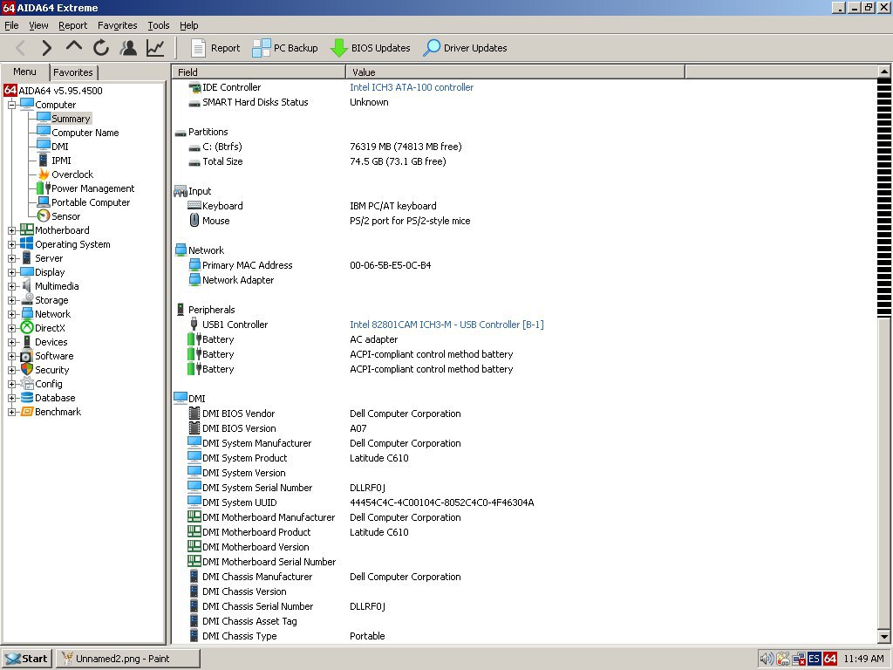Open the File menu
The height and width of the screenshot is (670, 893).
tap(11, 25)
